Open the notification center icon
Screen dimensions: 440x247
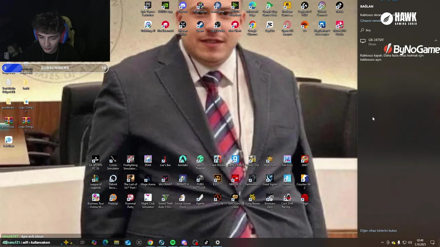432,243
